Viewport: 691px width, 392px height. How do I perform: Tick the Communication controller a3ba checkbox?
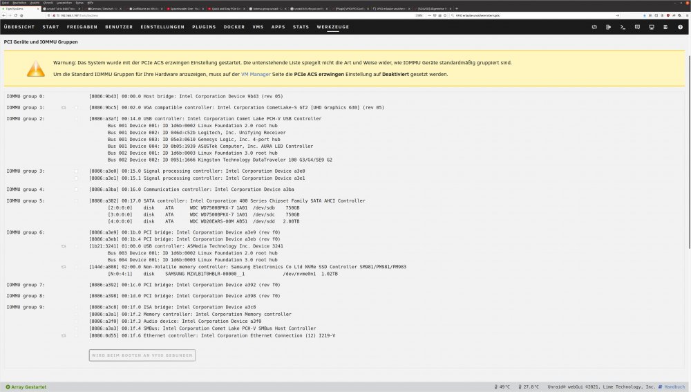point(76,189)
